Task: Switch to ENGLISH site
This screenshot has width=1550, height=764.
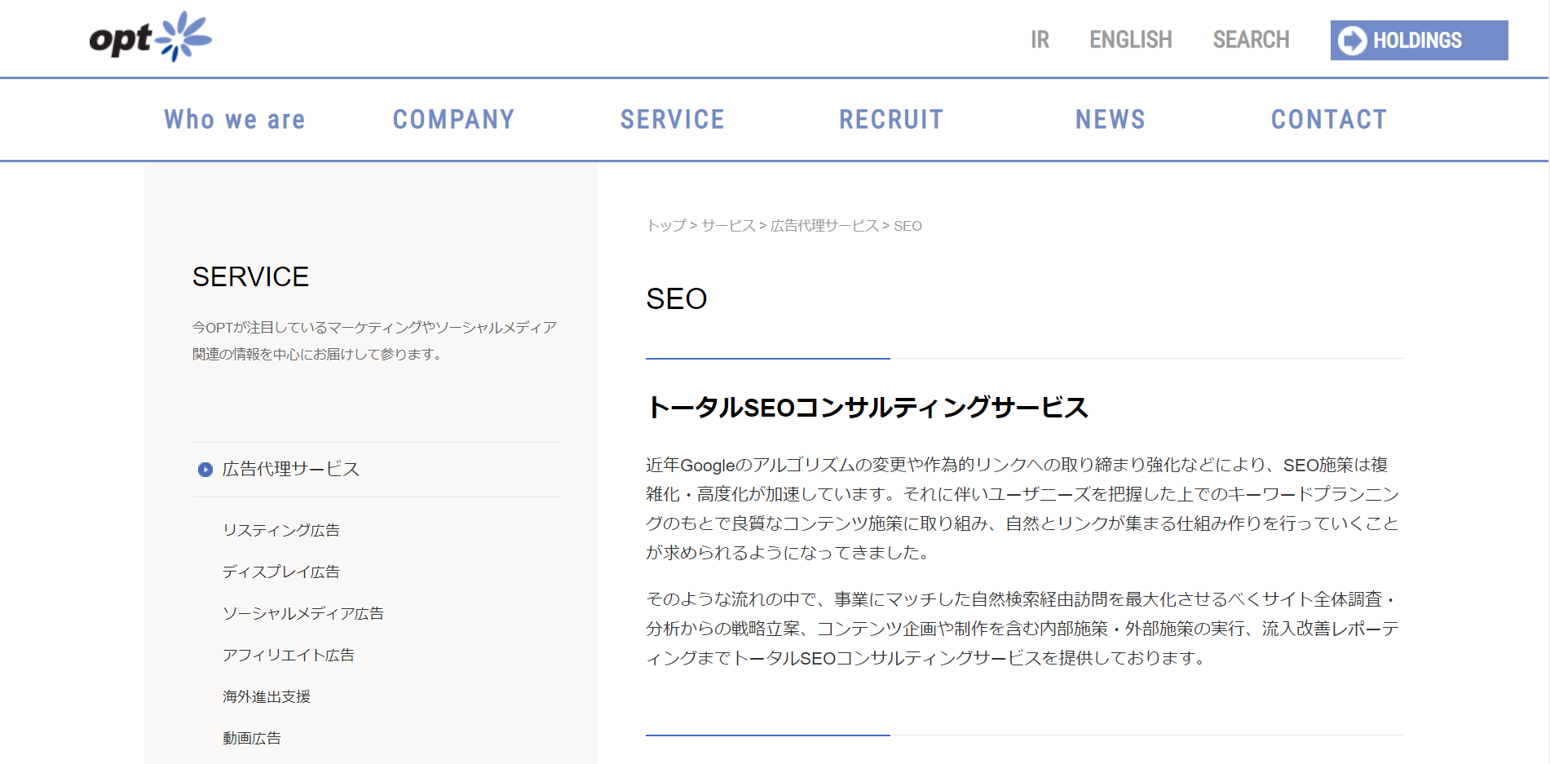Action: (1130, 40)
